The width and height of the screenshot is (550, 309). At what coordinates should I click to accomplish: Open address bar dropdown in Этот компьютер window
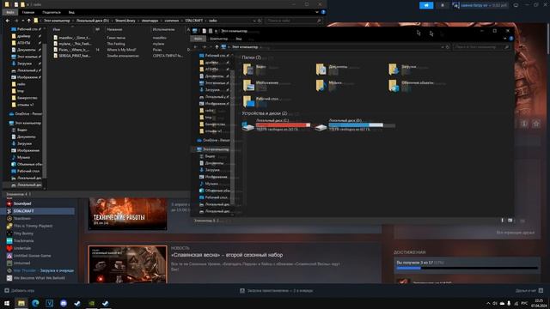click(x=443, y=47)
